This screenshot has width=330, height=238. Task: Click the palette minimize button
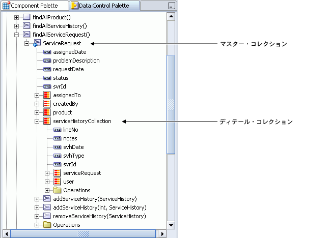click(x=171, y=6)
